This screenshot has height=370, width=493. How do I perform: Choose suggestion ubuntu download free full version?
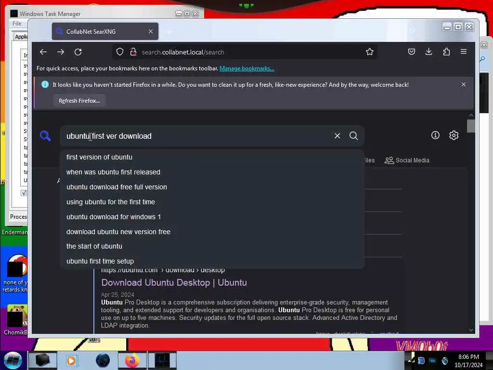tap(212, 187)
